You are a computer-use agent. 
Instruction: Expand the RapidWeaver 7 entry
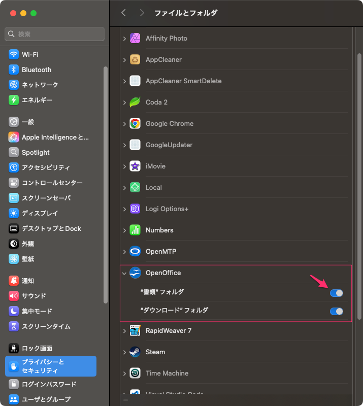click(x=124, y=331)
